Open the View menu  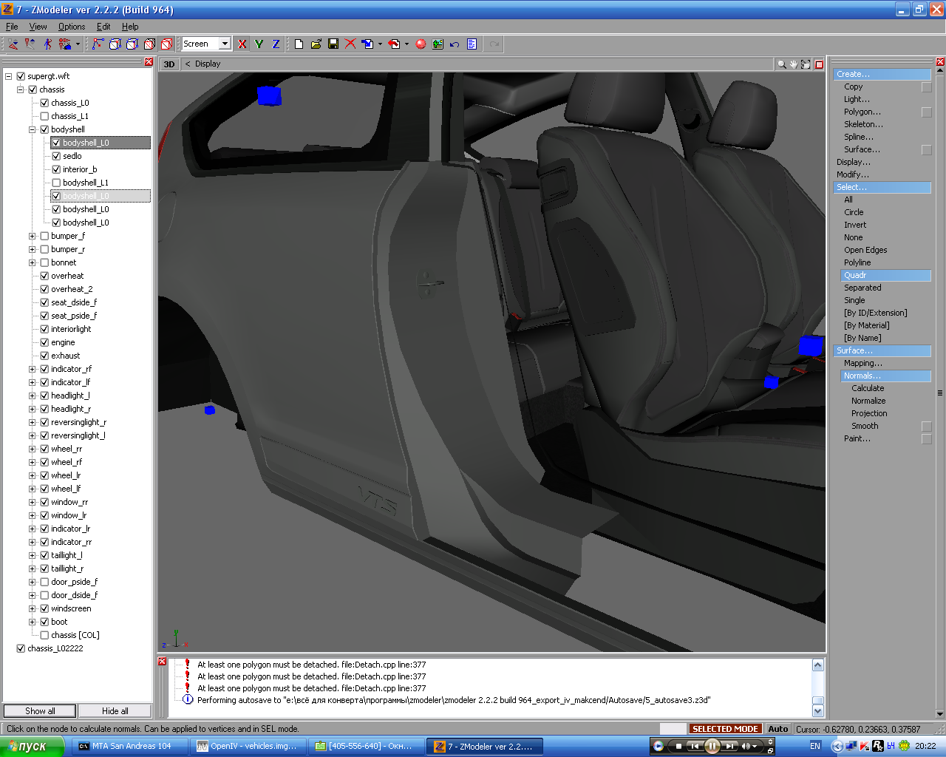[x=38, y=27]
